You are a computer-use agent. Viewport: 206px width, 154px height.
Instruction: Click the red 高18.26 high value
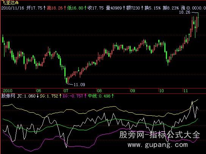pyautogui.click(x=55, y=8)
